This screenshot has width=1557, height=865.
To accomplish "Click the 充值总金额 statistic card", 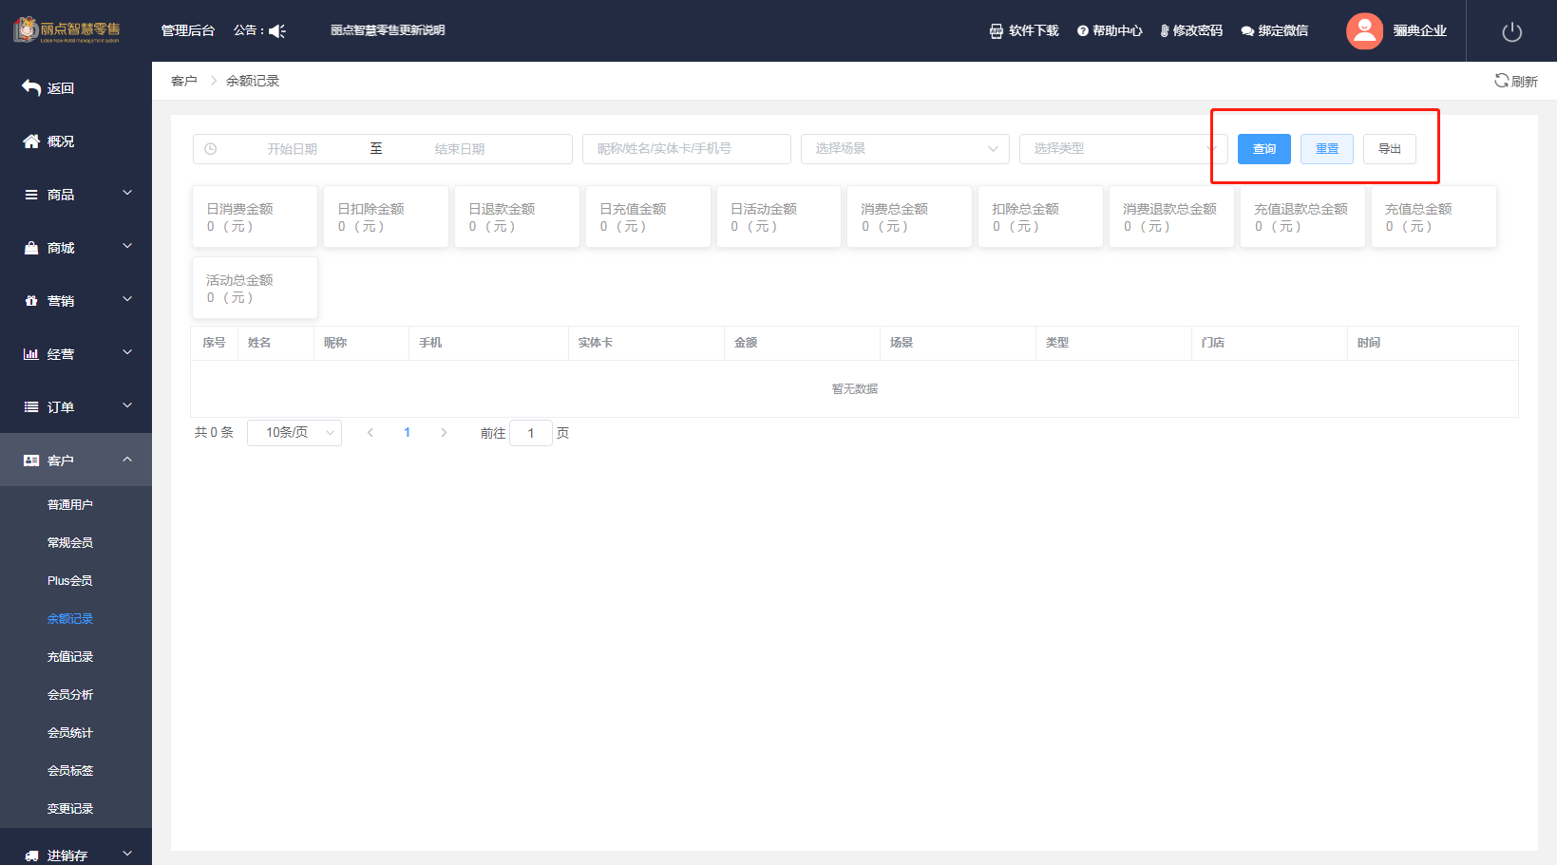I will click(x=1434, y=216).
